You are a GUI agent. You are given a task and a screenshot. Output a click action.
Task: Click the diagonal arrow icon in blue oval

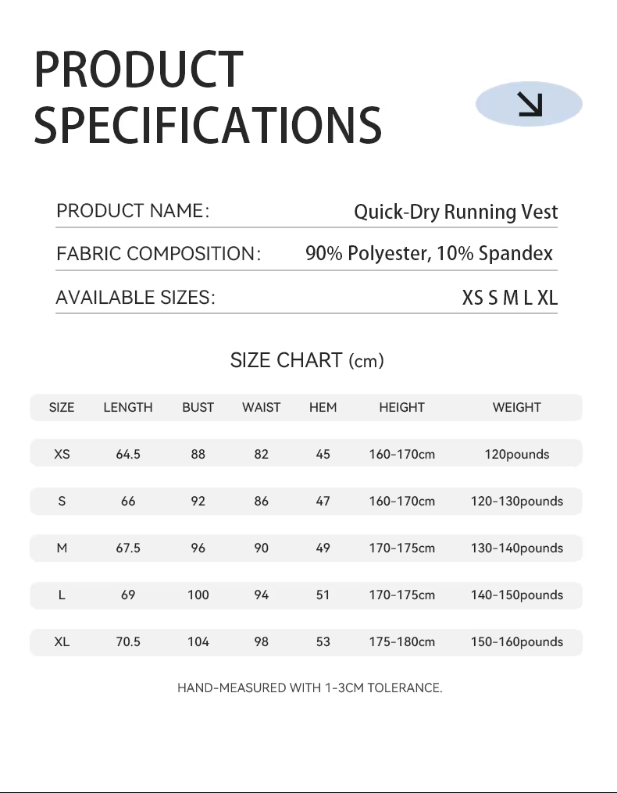click(x=530, y=104)
